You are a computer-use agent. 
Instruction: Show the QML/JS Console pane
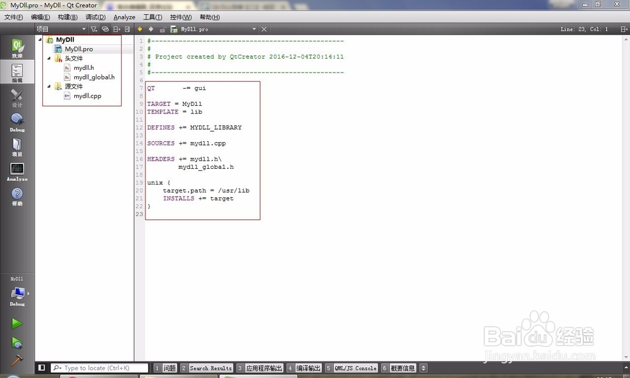pos(352,368)
